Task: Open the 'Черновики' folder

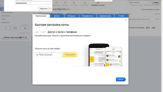Action: click(x=5, y=22)
